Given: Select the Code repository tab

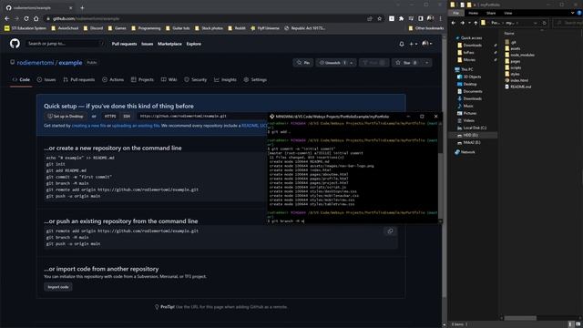Looking at the screenshot, I should pyautogui.click(x=21, y=79).
